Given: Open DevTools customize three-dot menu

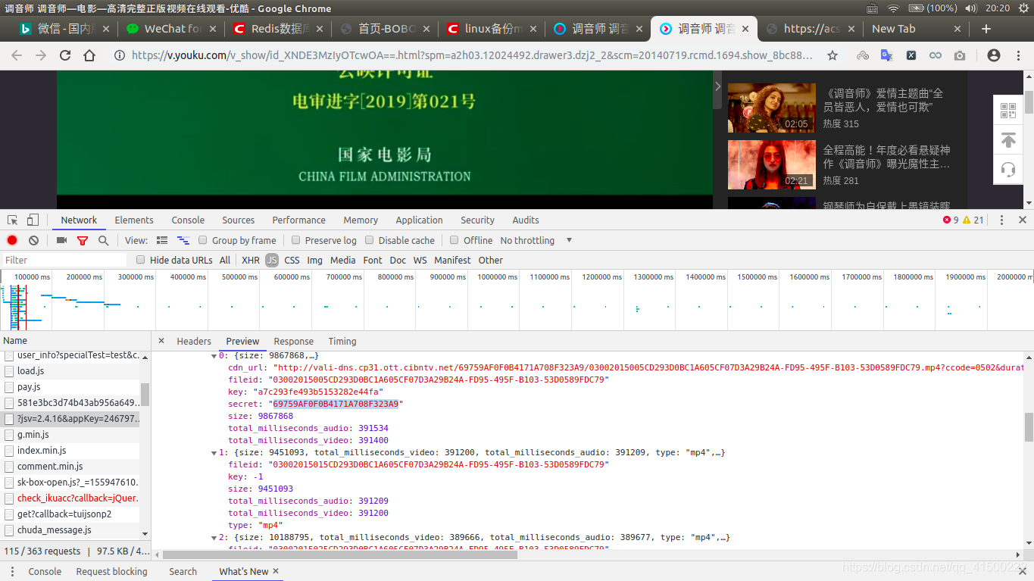Looking at the screenshot, I should 1001,220.
